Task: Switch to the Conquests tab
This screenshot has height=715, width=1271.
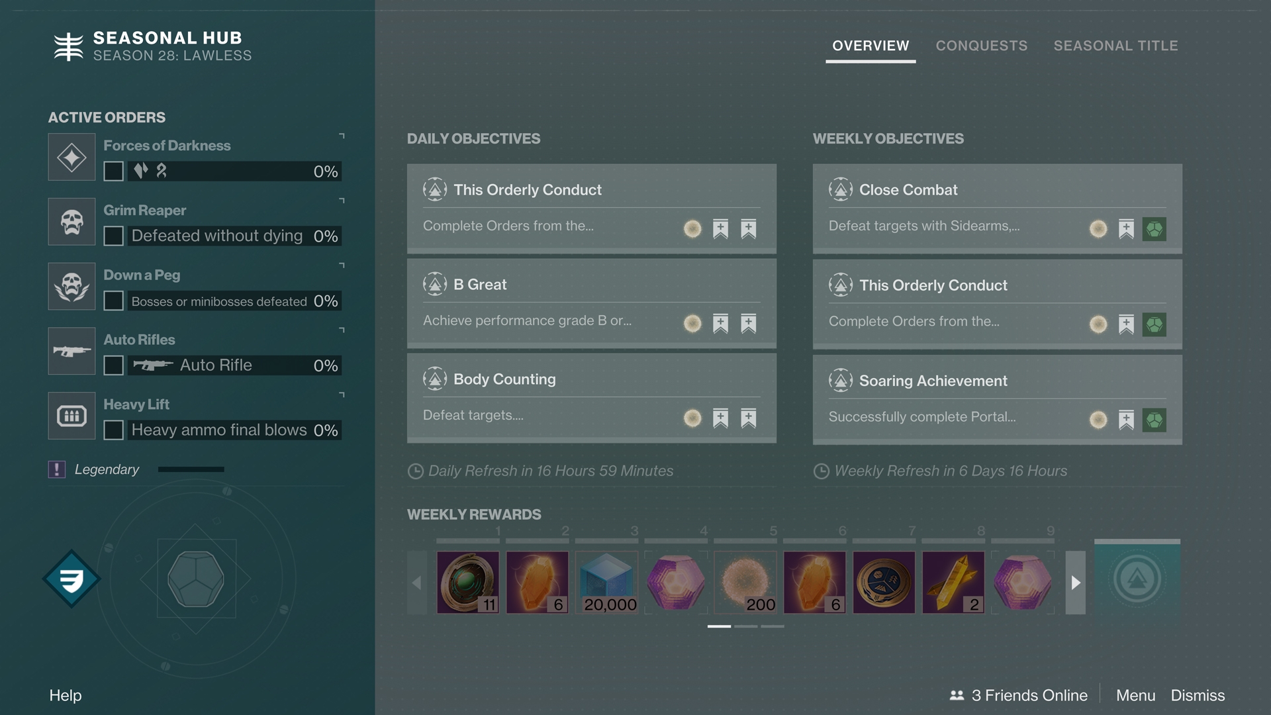Action: click(x=981, y=46)
